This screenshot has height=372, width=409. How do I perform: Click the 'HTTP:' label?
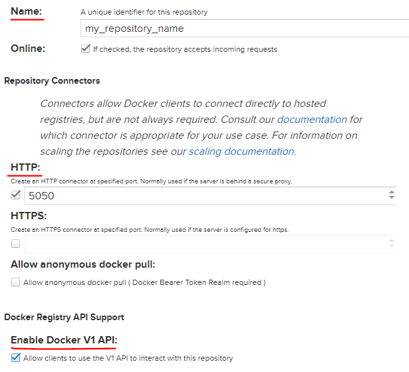click(25, 167)
